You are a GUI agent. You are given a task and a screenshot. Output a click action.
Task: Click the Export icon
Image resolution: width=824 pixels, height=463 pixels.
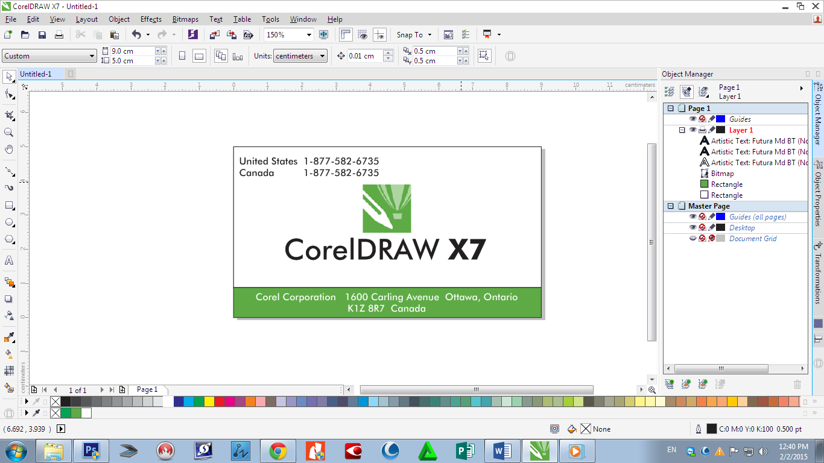(232, 35)
